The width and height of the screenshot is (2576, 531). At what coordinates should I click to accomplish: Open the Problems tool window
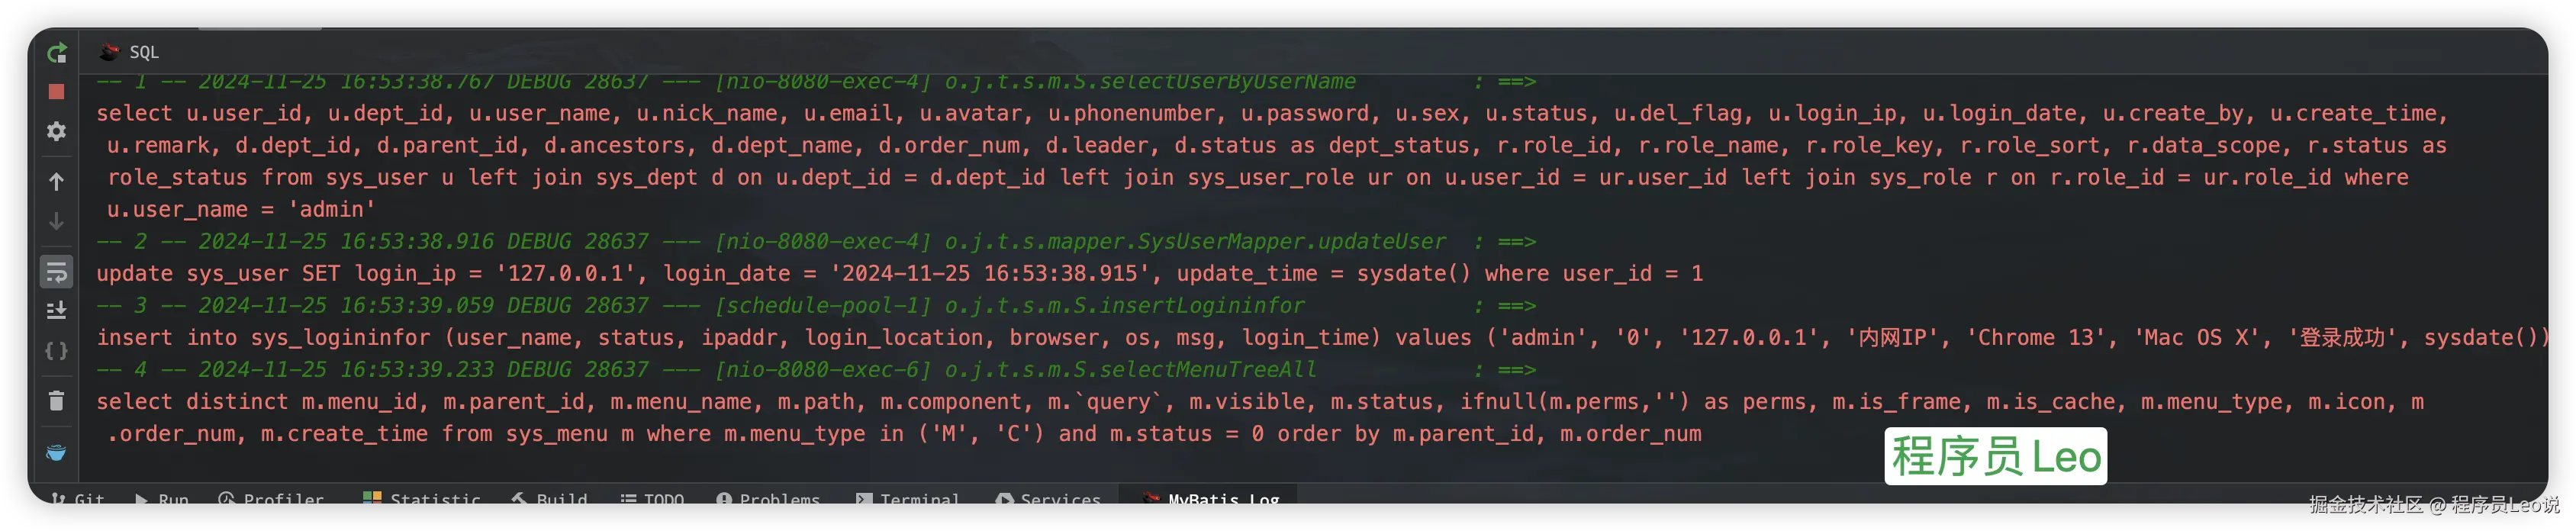(768, 498)
